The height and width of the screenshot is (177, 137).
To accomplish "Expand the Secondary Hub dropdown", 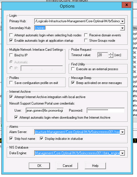I will point(122,28).
